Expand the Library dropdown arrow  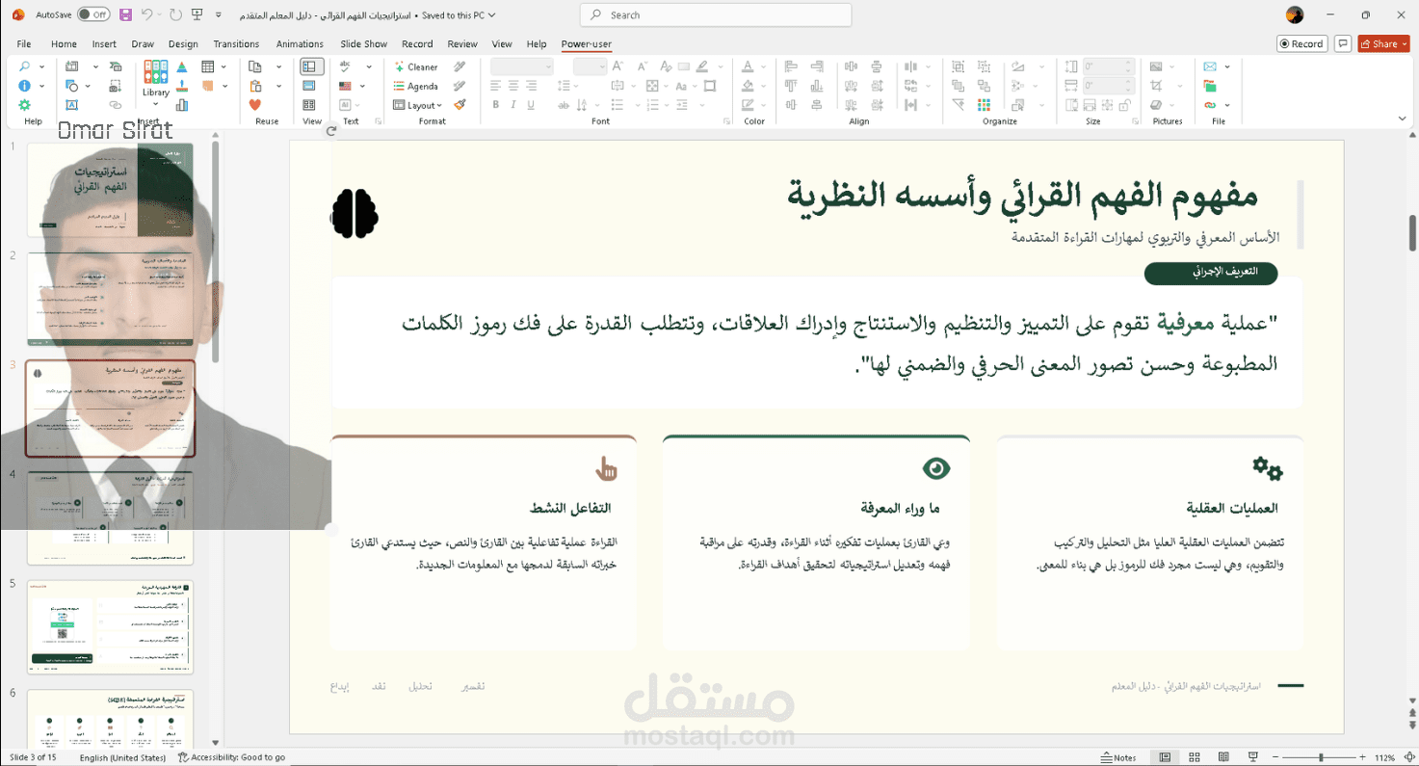click(155, 105)
